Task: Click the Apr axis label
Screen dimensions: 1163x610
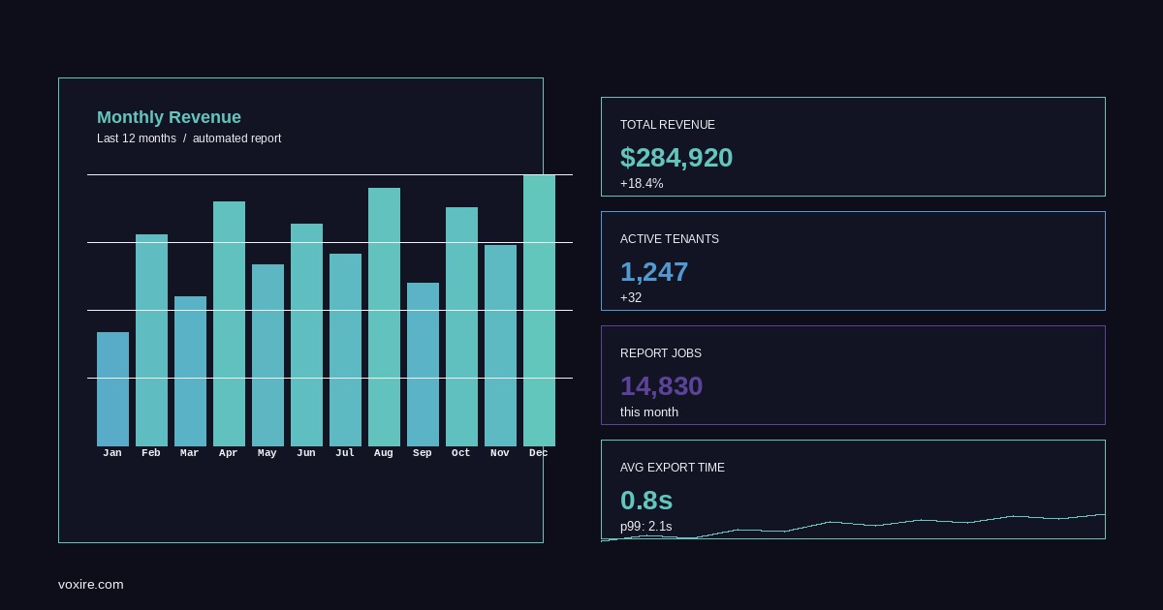Action: 229,453
